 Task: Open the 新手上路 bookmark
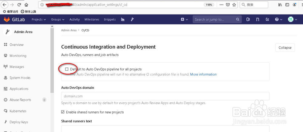click(x=28, y=12)
